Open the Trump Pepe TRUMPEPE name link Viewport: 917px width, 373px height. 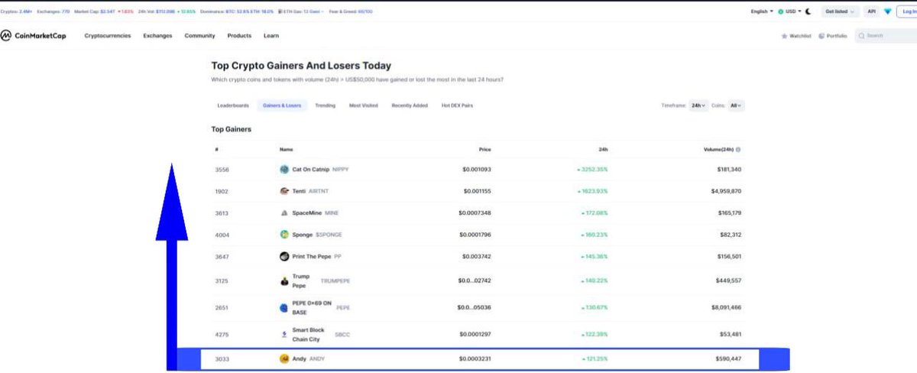pyautogui.click(x=321, y=281)
